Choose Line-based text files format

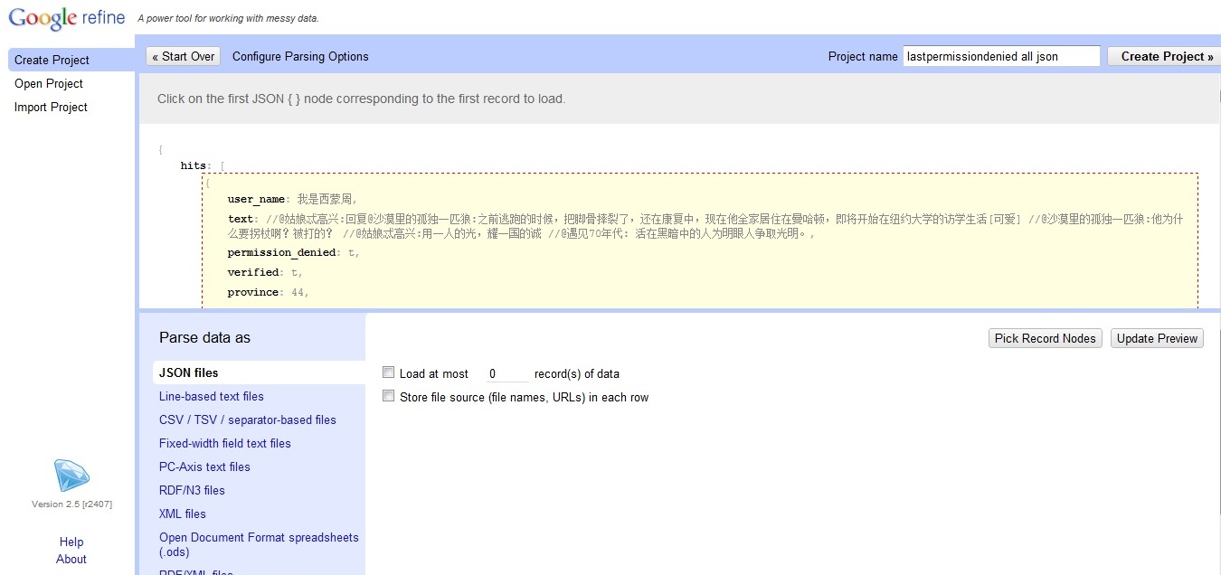pos(212,396)
